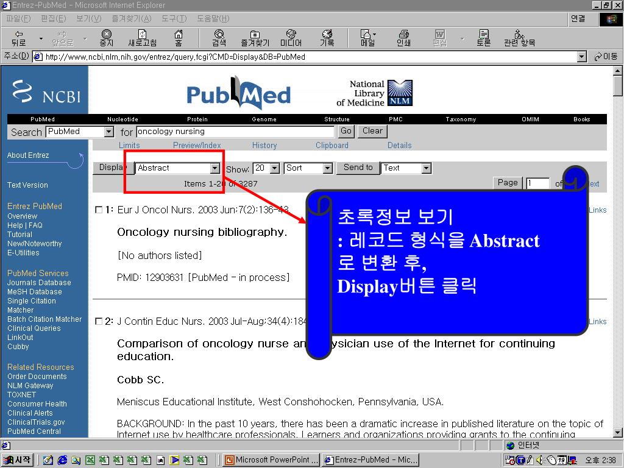Screen dimensions: 624x468
Task: Open the Send to Text dropdown
Action: (x=426, y=168)
